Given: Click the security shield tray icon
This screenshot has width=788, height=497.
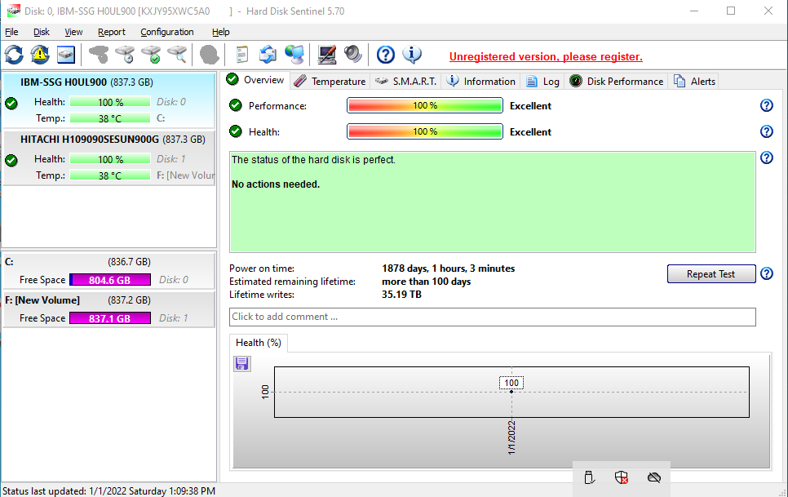Looking at the screenshot, I should [622, 477].
